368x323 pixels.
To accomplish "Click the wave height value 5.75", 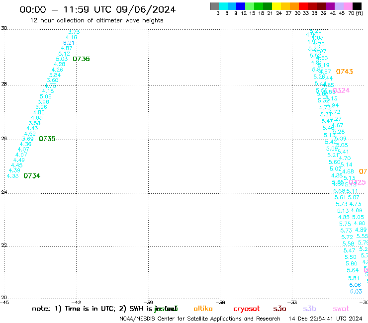I will pos(345,224).
